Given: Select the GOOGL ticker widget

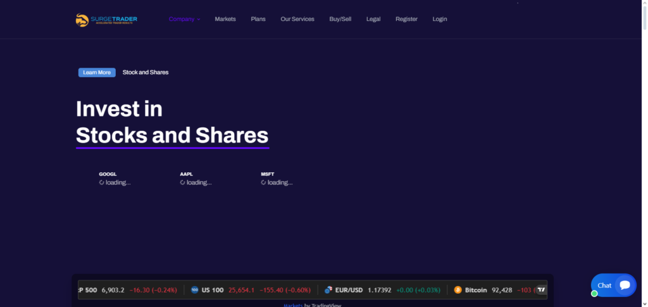Looking at the screenshot, I should (x=115, y=179).
